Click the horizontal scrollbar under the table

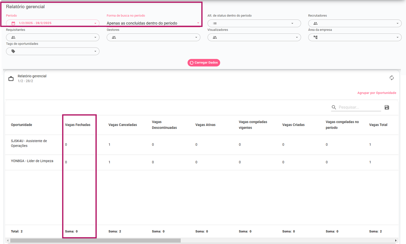pyautogui.click(x=95, y=241)
